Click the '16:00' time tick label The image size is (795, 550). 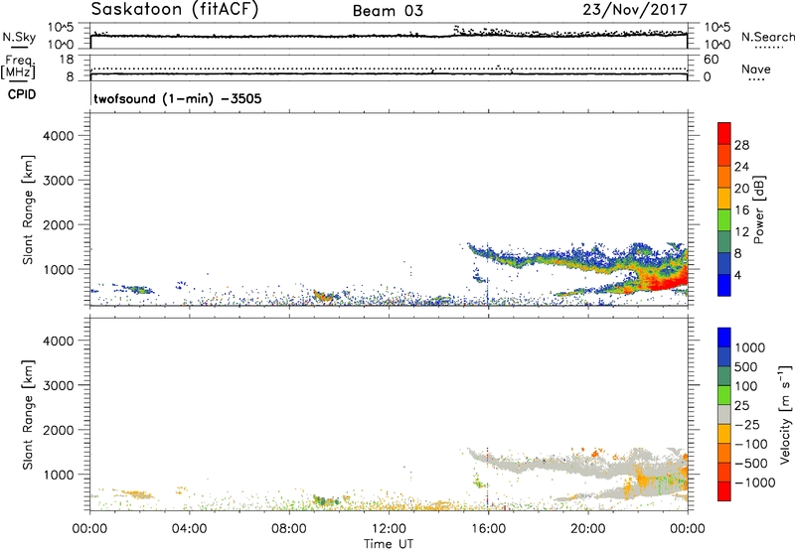tap(488, 529)
